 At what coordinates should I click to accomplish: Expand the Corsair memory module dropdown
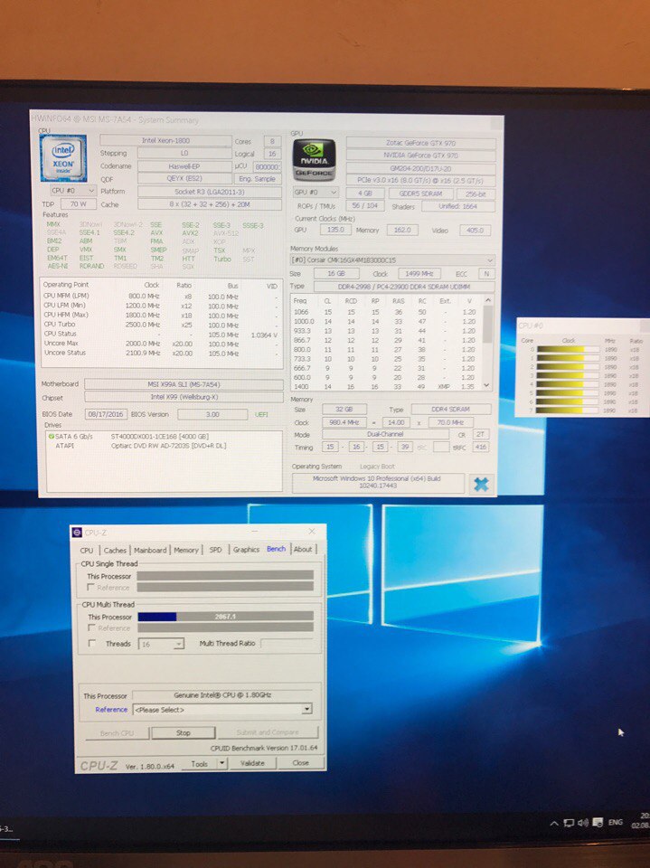point(392,260)
